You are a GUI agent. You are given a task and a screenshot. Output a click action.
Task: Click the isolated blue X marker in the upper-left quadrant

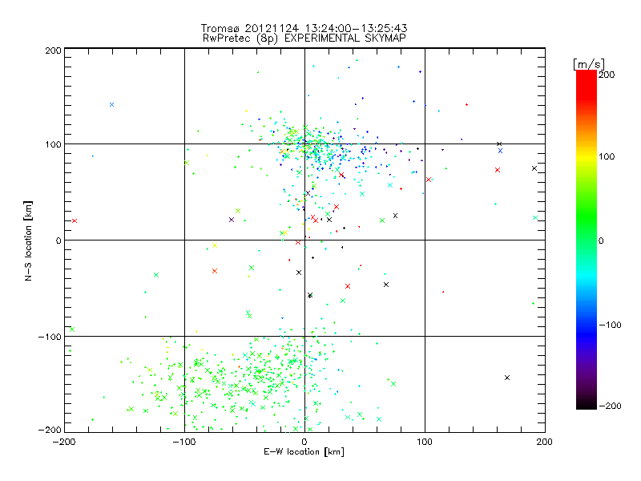[x=111, y=105]
